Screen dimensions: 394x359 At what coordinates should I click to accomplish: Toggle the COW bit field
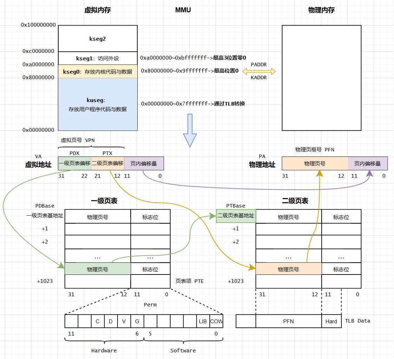click(x=217, y=321)
